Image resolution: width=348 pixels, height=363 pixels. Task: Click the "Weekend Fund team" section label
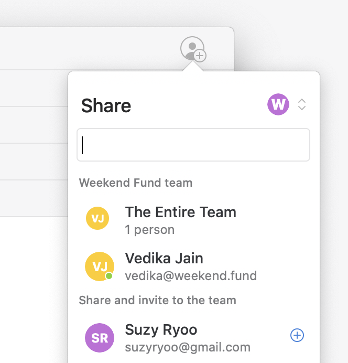coord(135,183)
